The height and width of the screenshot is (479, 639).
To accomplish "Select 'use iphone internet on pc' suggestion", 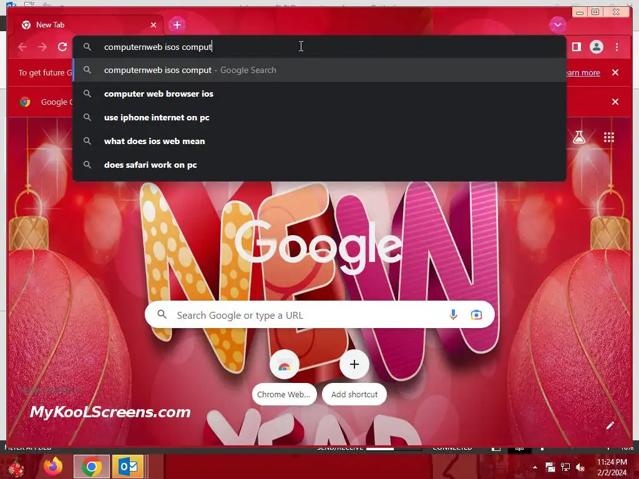I will click(319, 117).
